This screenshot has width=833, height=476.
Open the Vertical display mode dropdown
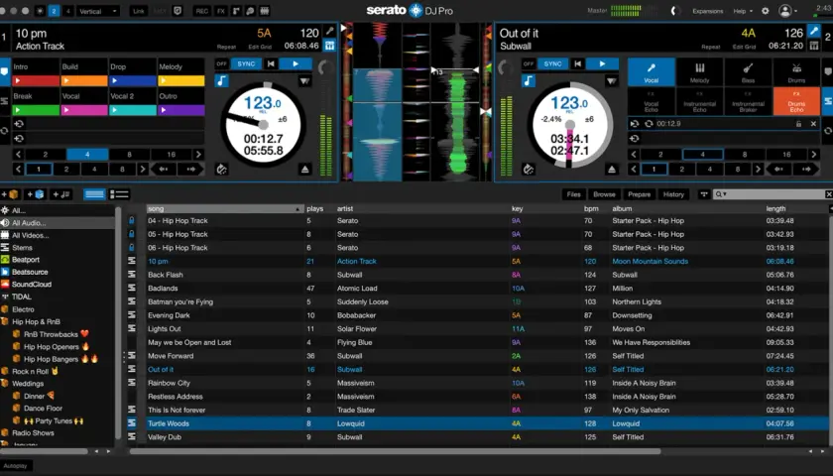pyautogui.click(x=98, y=11)
